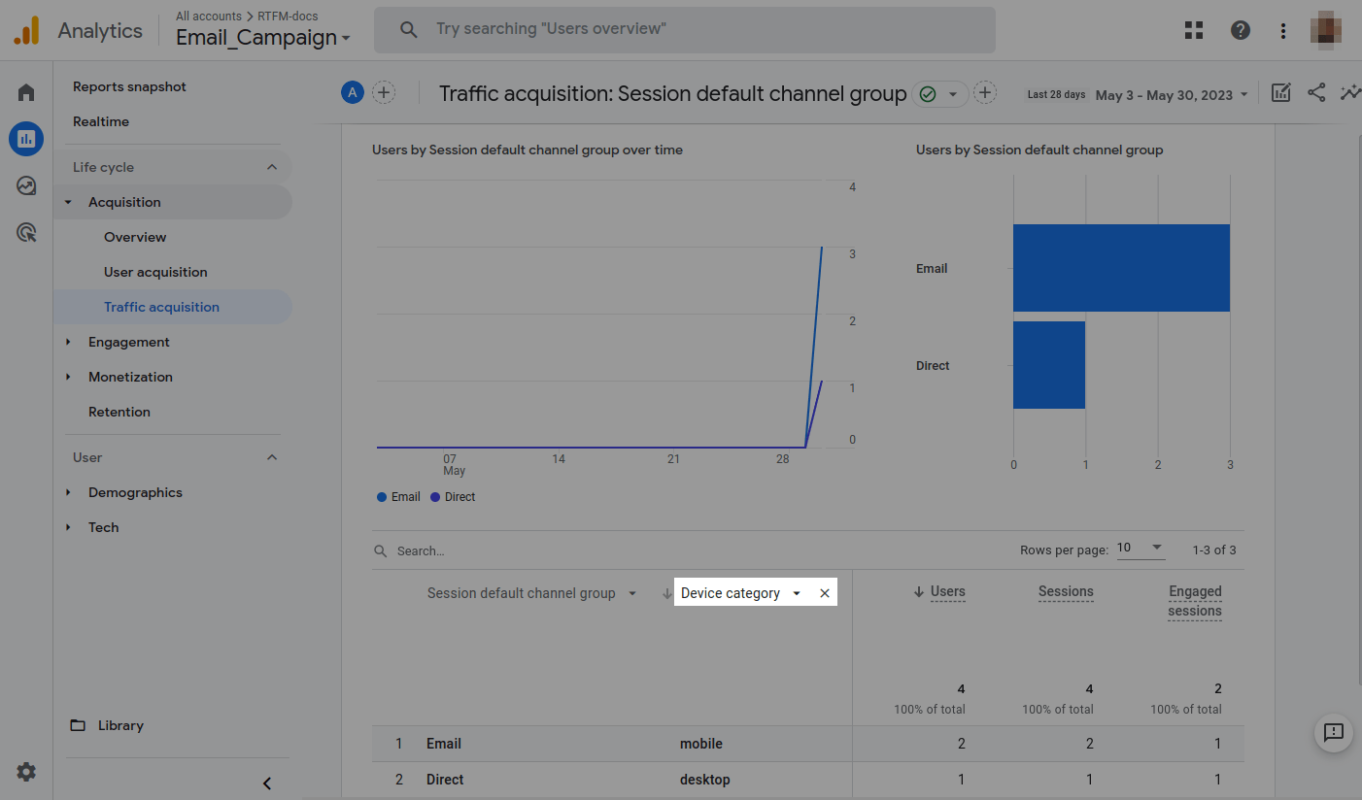1362x800 pixels.
Task: Open Admin settings gear icon
Action: pyautogui.click(x=26, y=772)
